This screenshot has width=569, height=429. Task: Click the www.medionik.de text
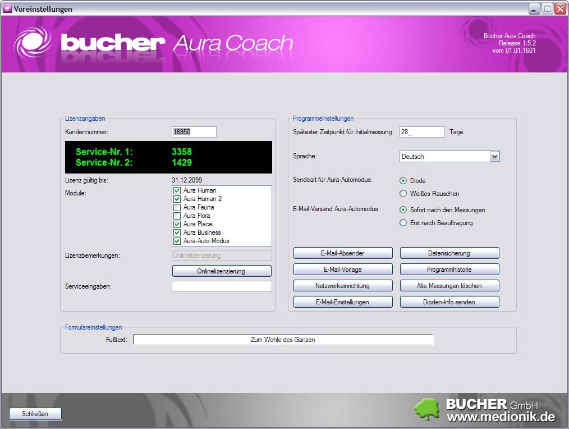pyautogui.click(x=501, y=417)
